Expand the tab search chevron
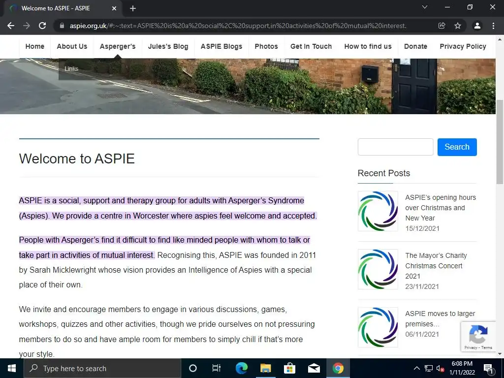 (425, 7)
